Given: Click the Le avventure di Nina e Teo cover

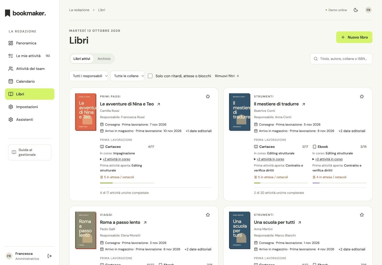Looking at the screenshot, I should 86,112.
